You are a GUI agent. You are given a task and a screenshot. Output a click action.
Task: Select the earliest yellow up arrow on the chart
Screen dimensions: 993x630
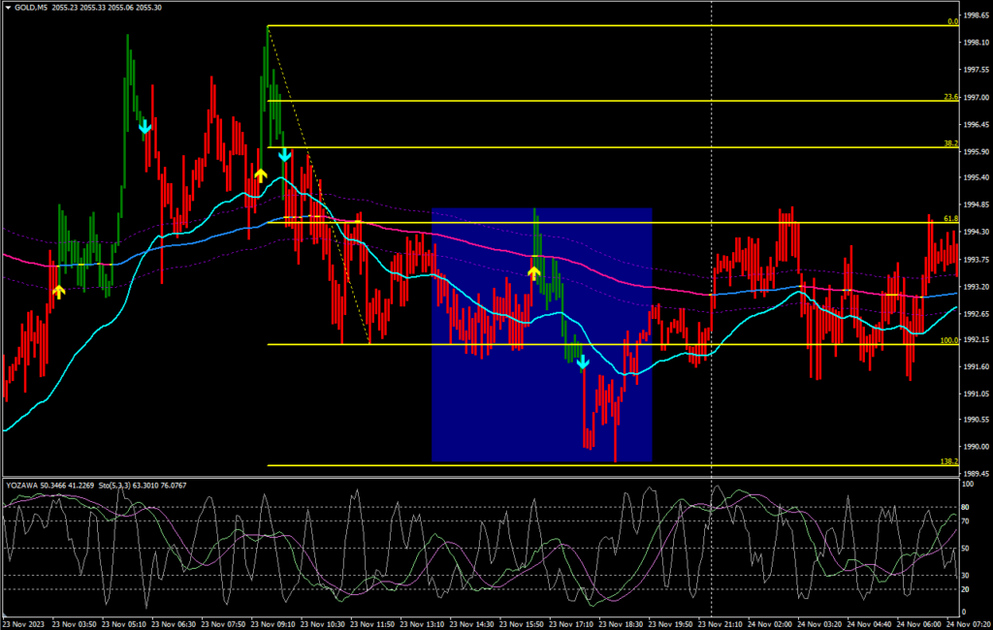pyautogui.click(x=58, y=290)
